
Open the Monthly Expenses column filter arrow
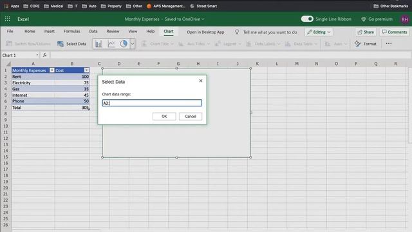pos(52,70)
